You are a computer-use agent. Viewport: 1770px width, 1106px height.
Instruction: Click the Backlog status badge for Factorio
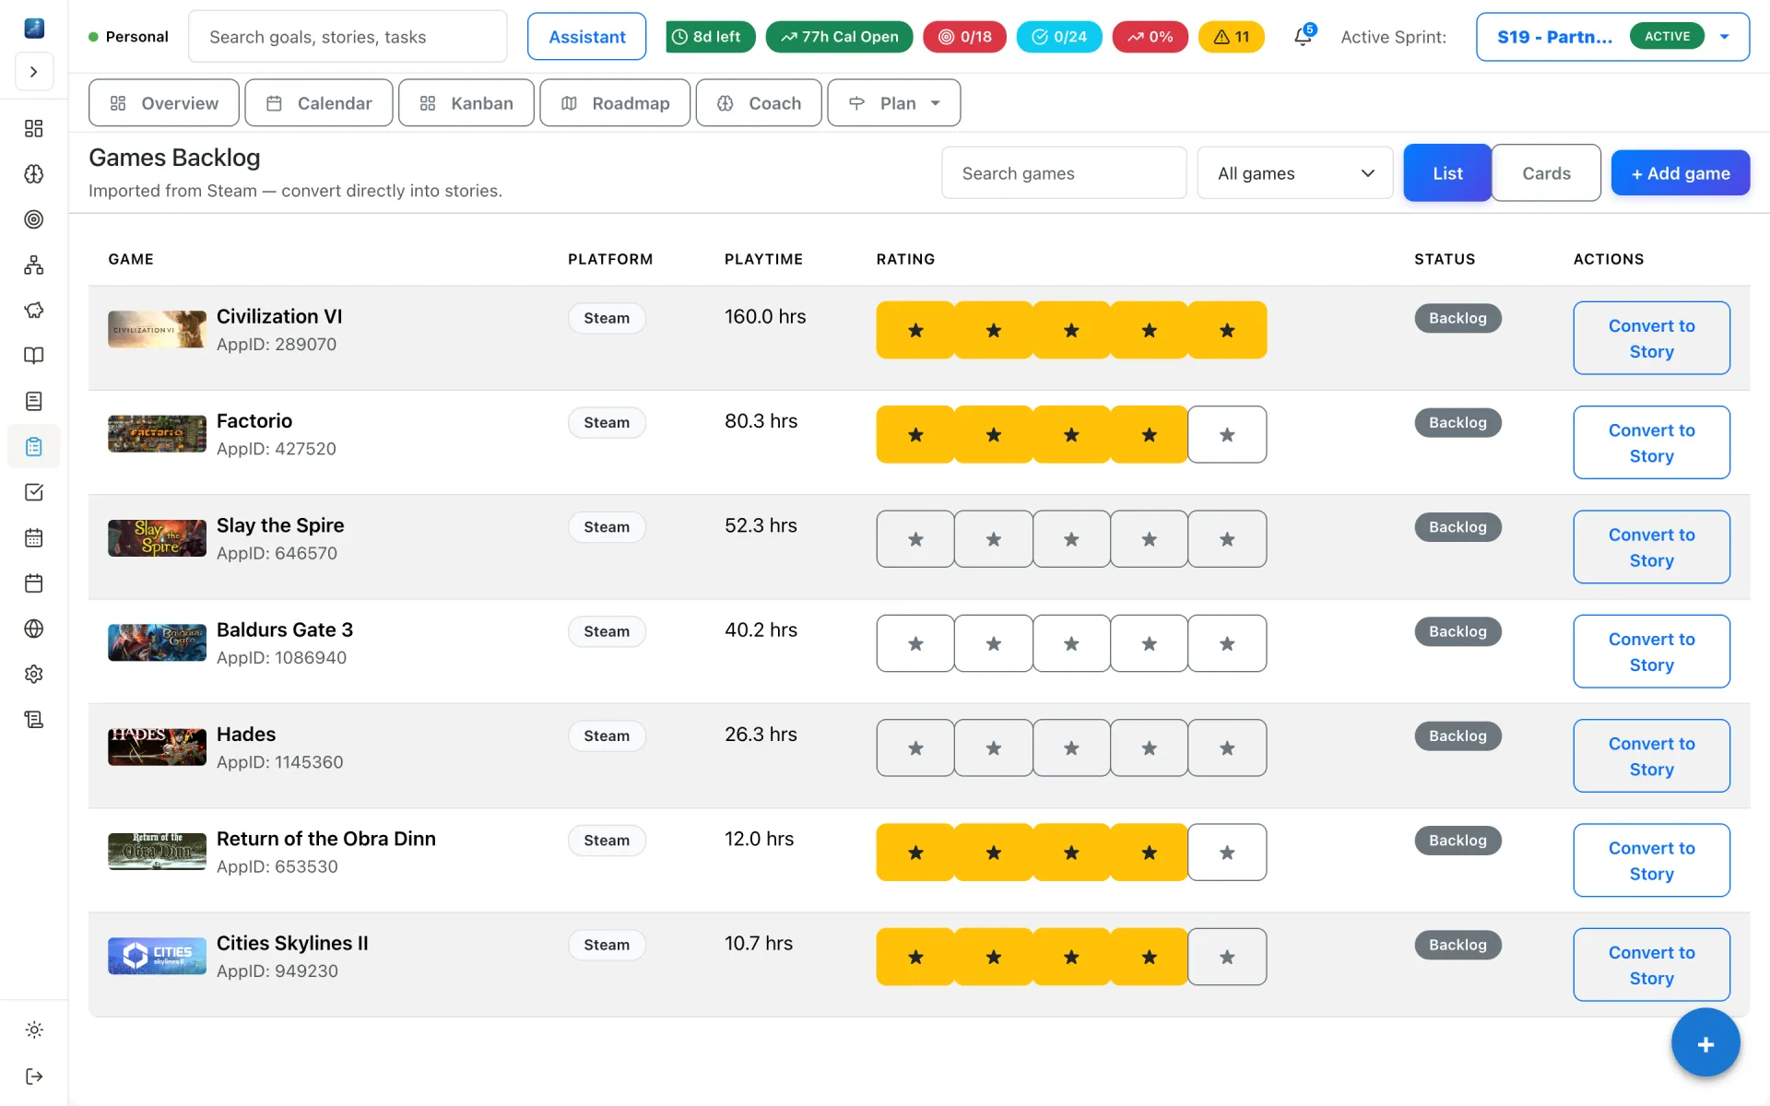coord(1457,422)
